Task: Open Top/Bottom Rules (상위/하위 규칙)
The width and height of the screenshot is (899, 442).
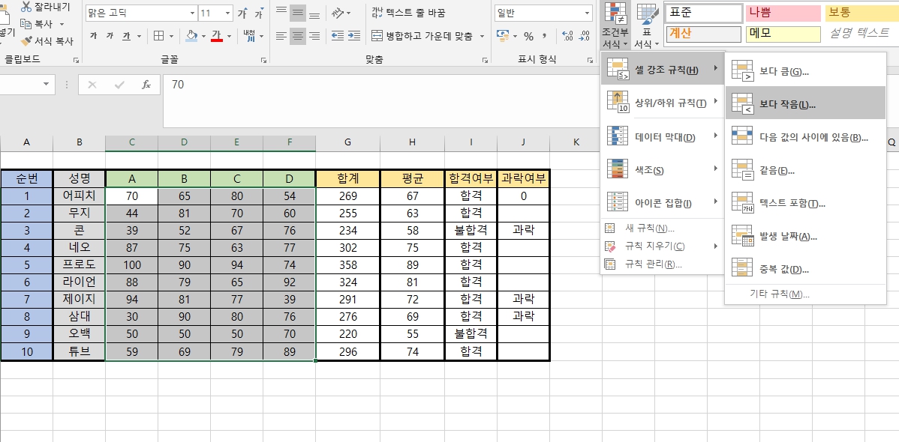Action: pyautogui.click(x=662, y=103)
